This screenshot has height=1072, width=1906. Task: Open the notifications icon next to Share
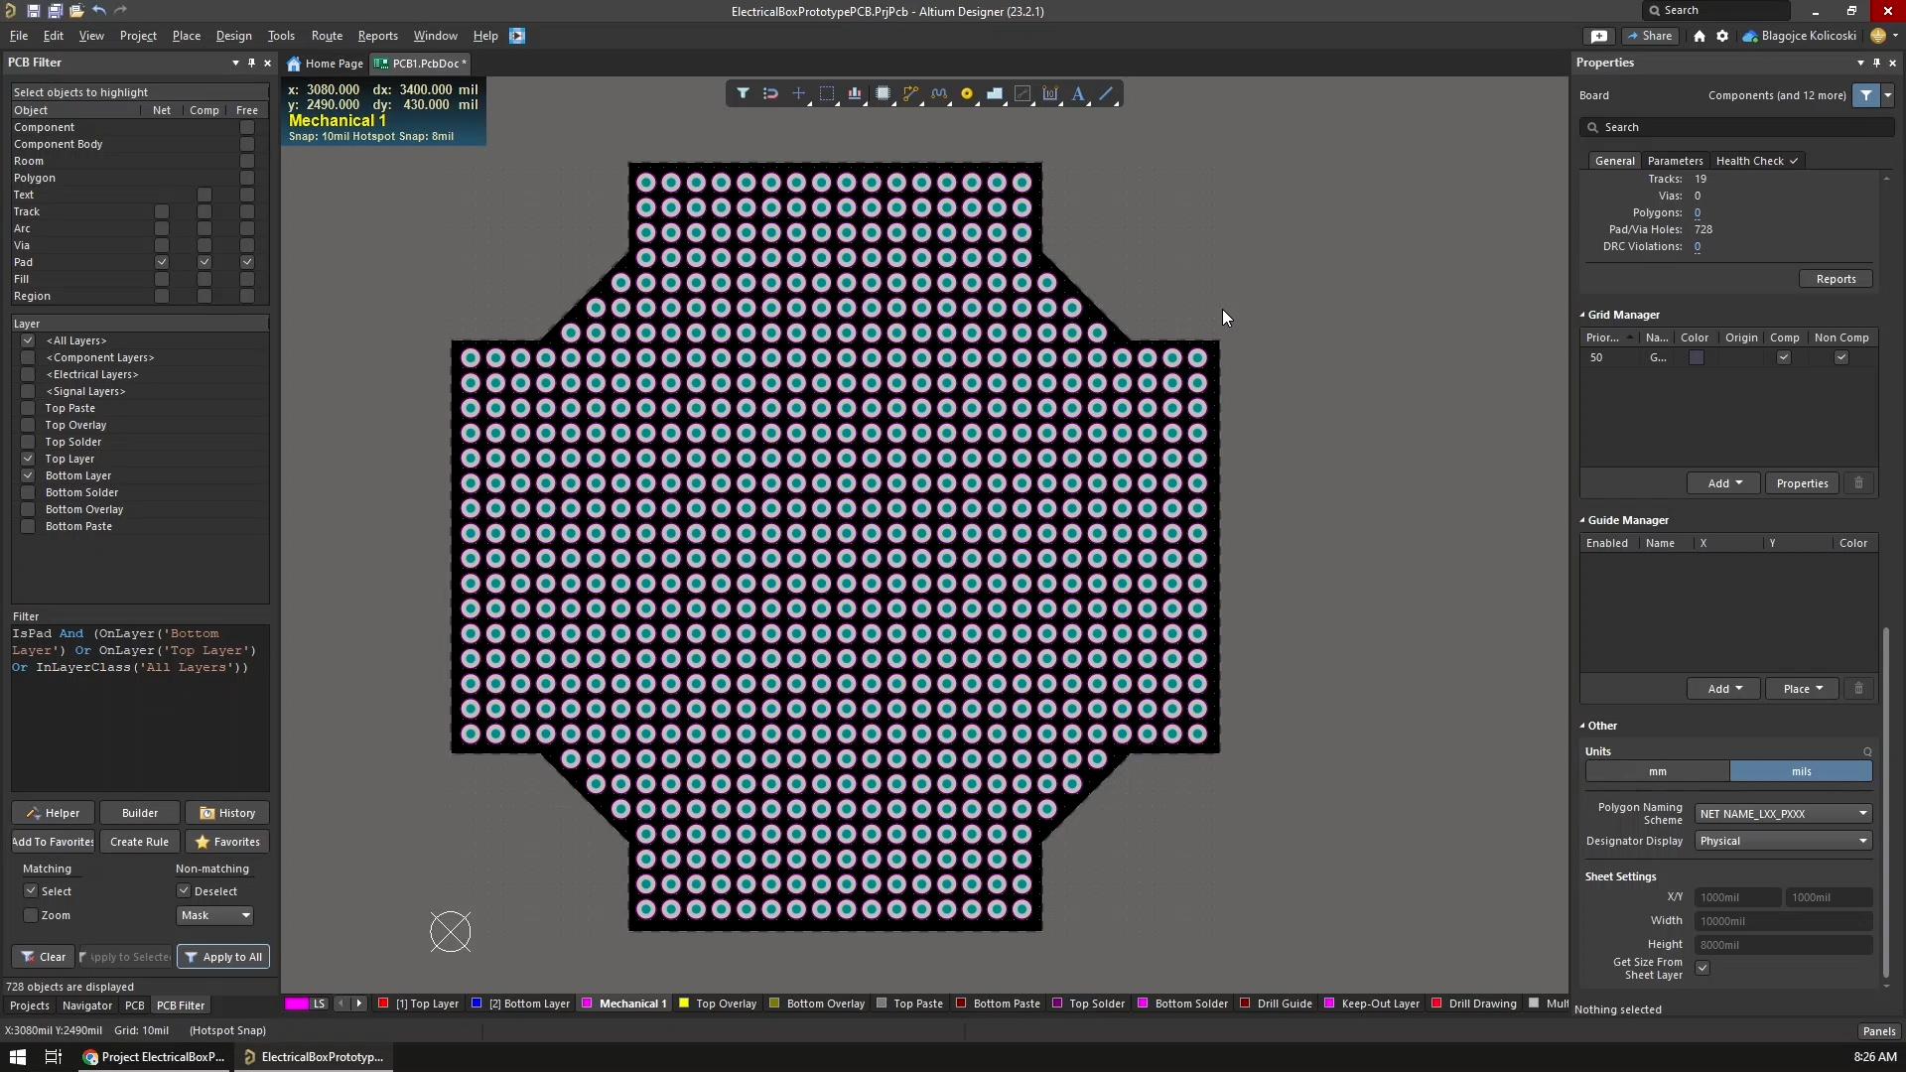tap(1599, 36)
